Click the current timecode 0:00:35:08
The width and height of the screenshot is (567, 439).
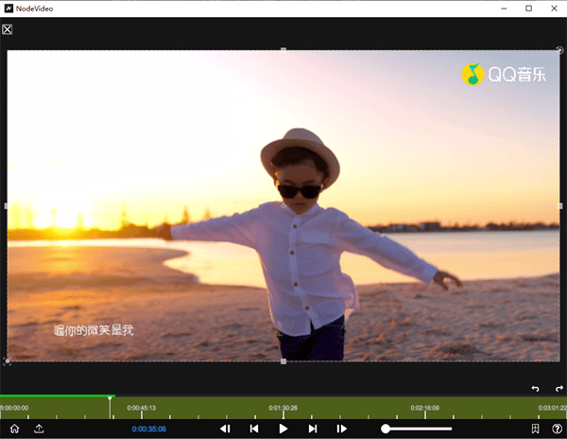[x=149, y=429]
